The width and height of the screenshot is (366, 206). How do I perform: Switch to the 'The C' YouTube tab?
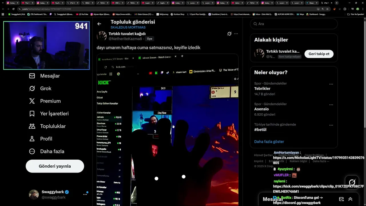[27, 3]
